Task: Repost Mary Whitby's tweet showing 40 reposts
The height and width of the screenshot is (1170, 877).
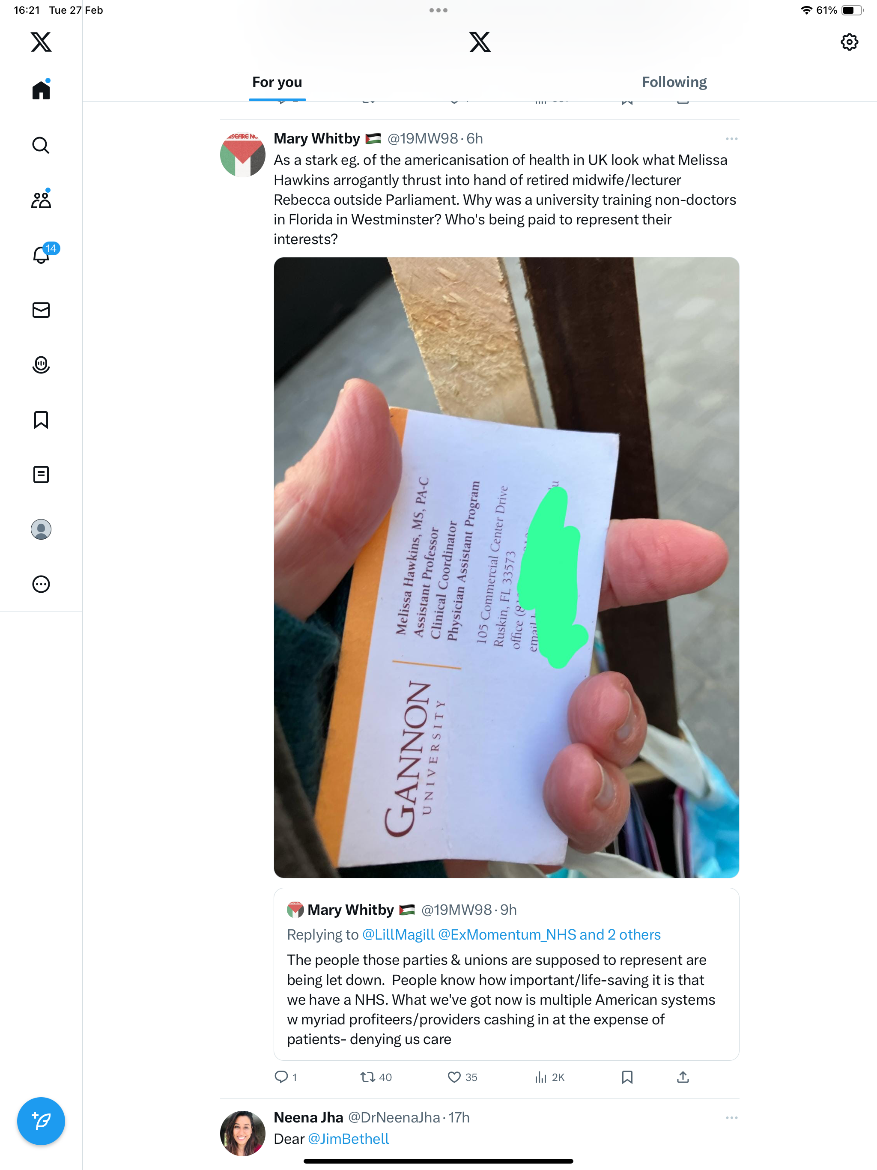Action: click(x=376, y=1077)
